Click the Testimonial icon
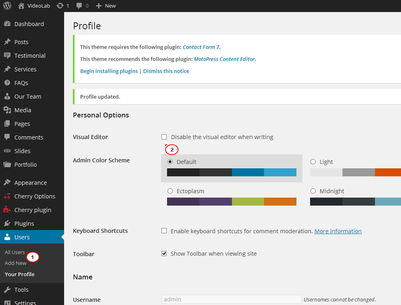 pyautogui.click(x=7, y=56)
